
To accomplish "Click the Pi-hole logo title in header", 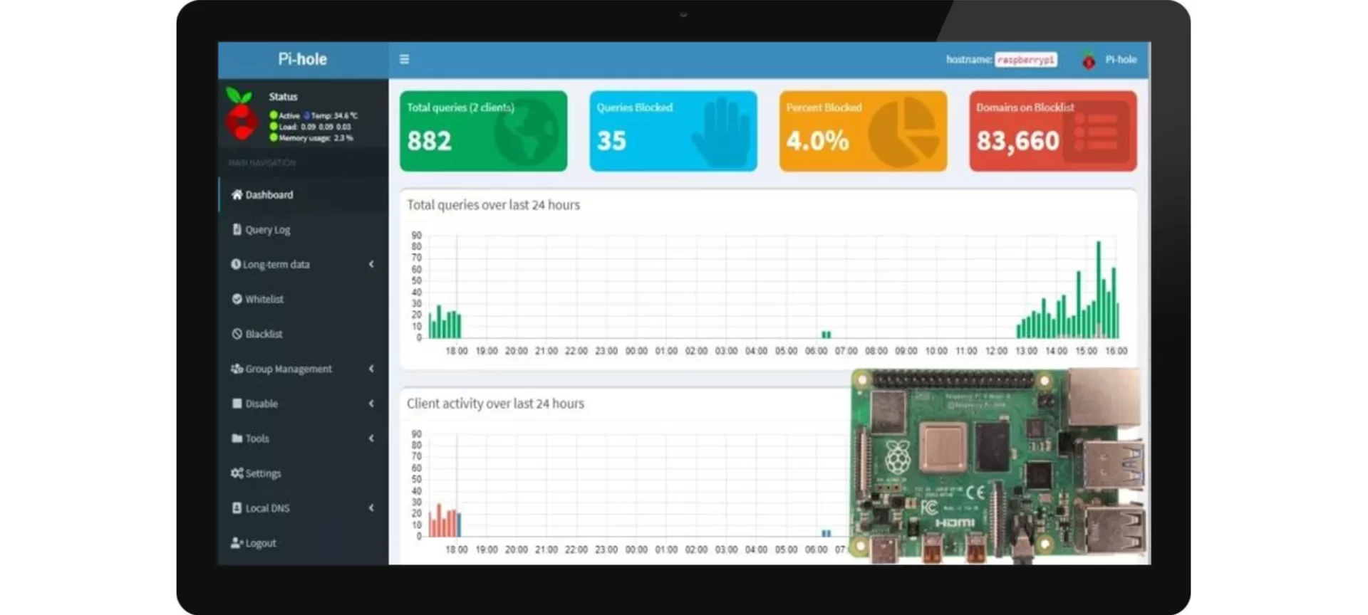I will 303,59.
